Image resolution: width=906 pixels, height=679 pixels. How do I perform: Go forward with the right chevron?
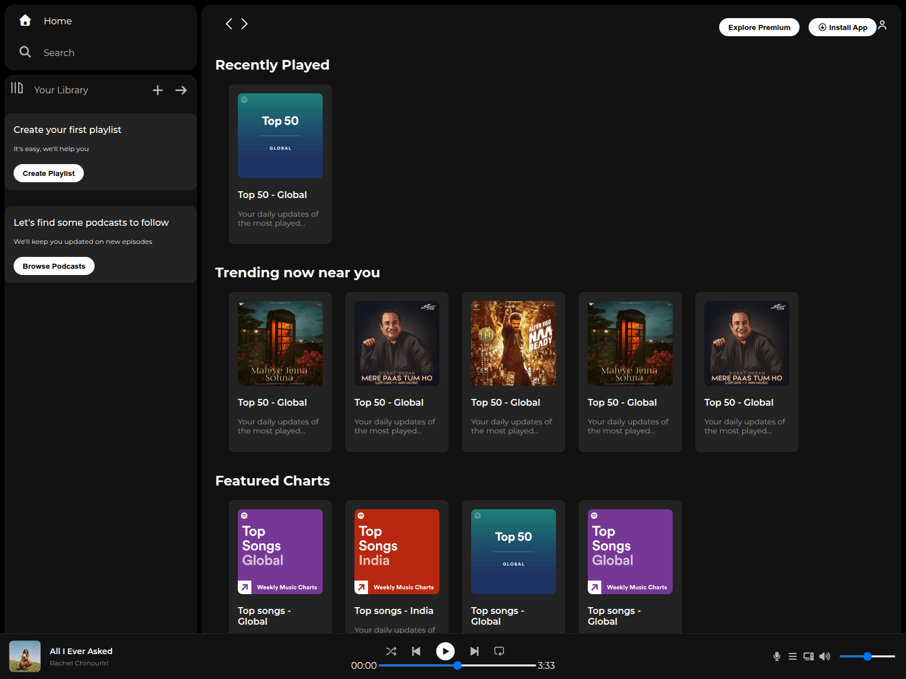pyautogui.click(x=245, y=24)
